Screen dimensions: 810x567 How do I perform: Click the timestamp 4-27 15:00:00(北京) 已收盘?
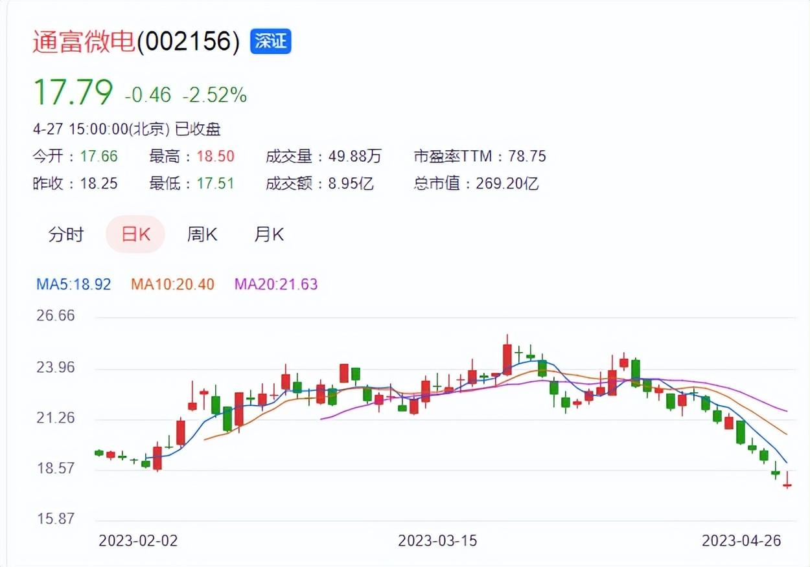coord(127,129)
